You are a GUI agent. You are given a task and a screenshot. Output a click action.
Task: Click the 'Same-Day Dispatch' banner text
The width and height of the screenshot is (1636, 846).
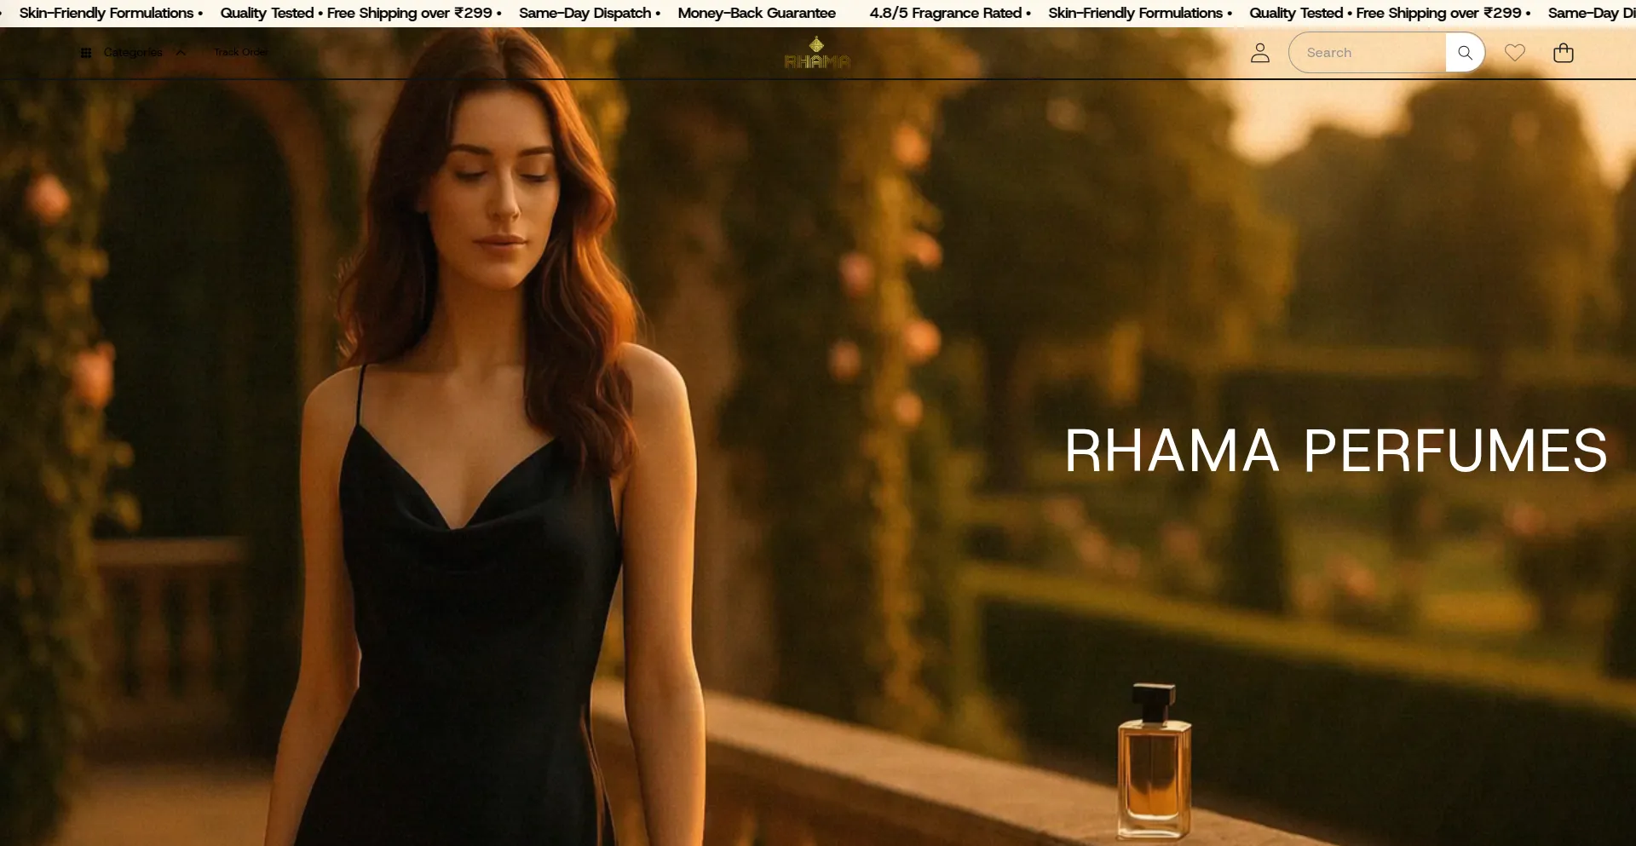(585, 13)
